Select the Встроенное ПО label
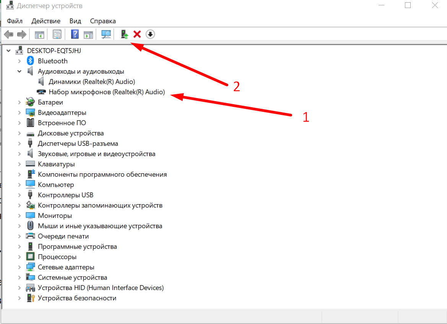 (62, 123)
